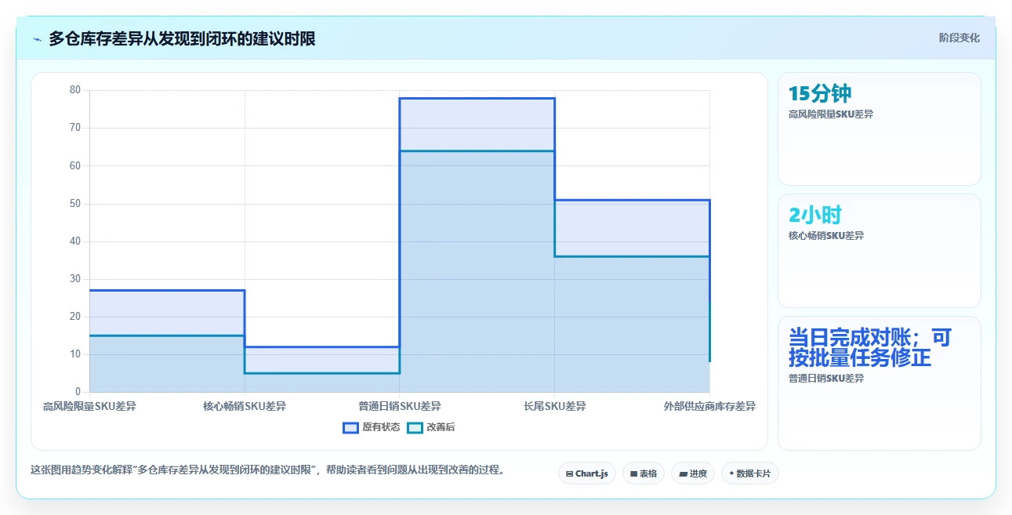This screenshot has height=515, width=1012.
Task: Click the lightning icon beside the title
Action: point(37,38)
